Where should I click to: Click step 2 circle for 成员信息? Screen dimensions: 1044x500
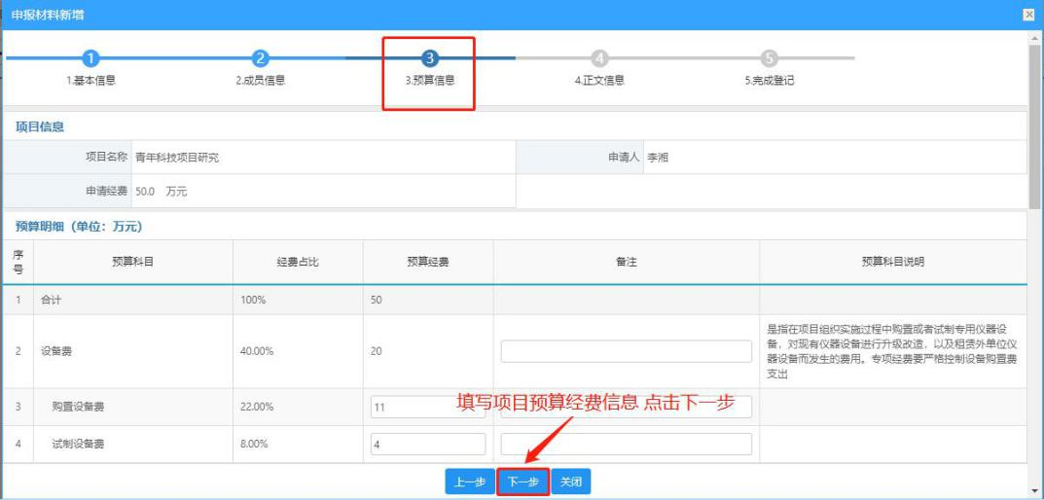tap(261, 58)
